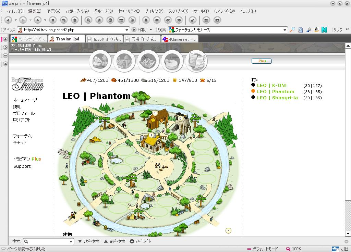Click the magnifying glass web search icon
The width and height of the screenshot is (351, 252).
coord(293,29)
